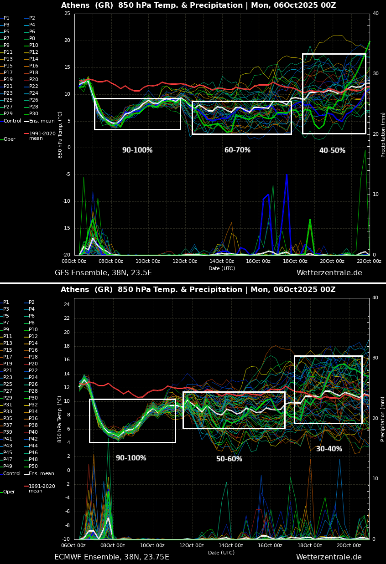Toggle Control run in ECMWF legend

coord(12,474)
